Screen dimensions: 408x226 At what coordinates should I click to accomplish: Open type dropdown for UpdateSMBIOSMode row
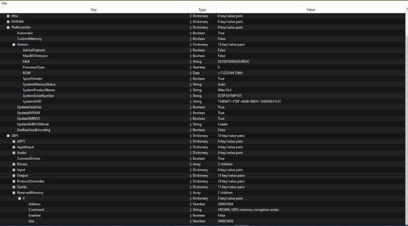(x=190, y=124)
